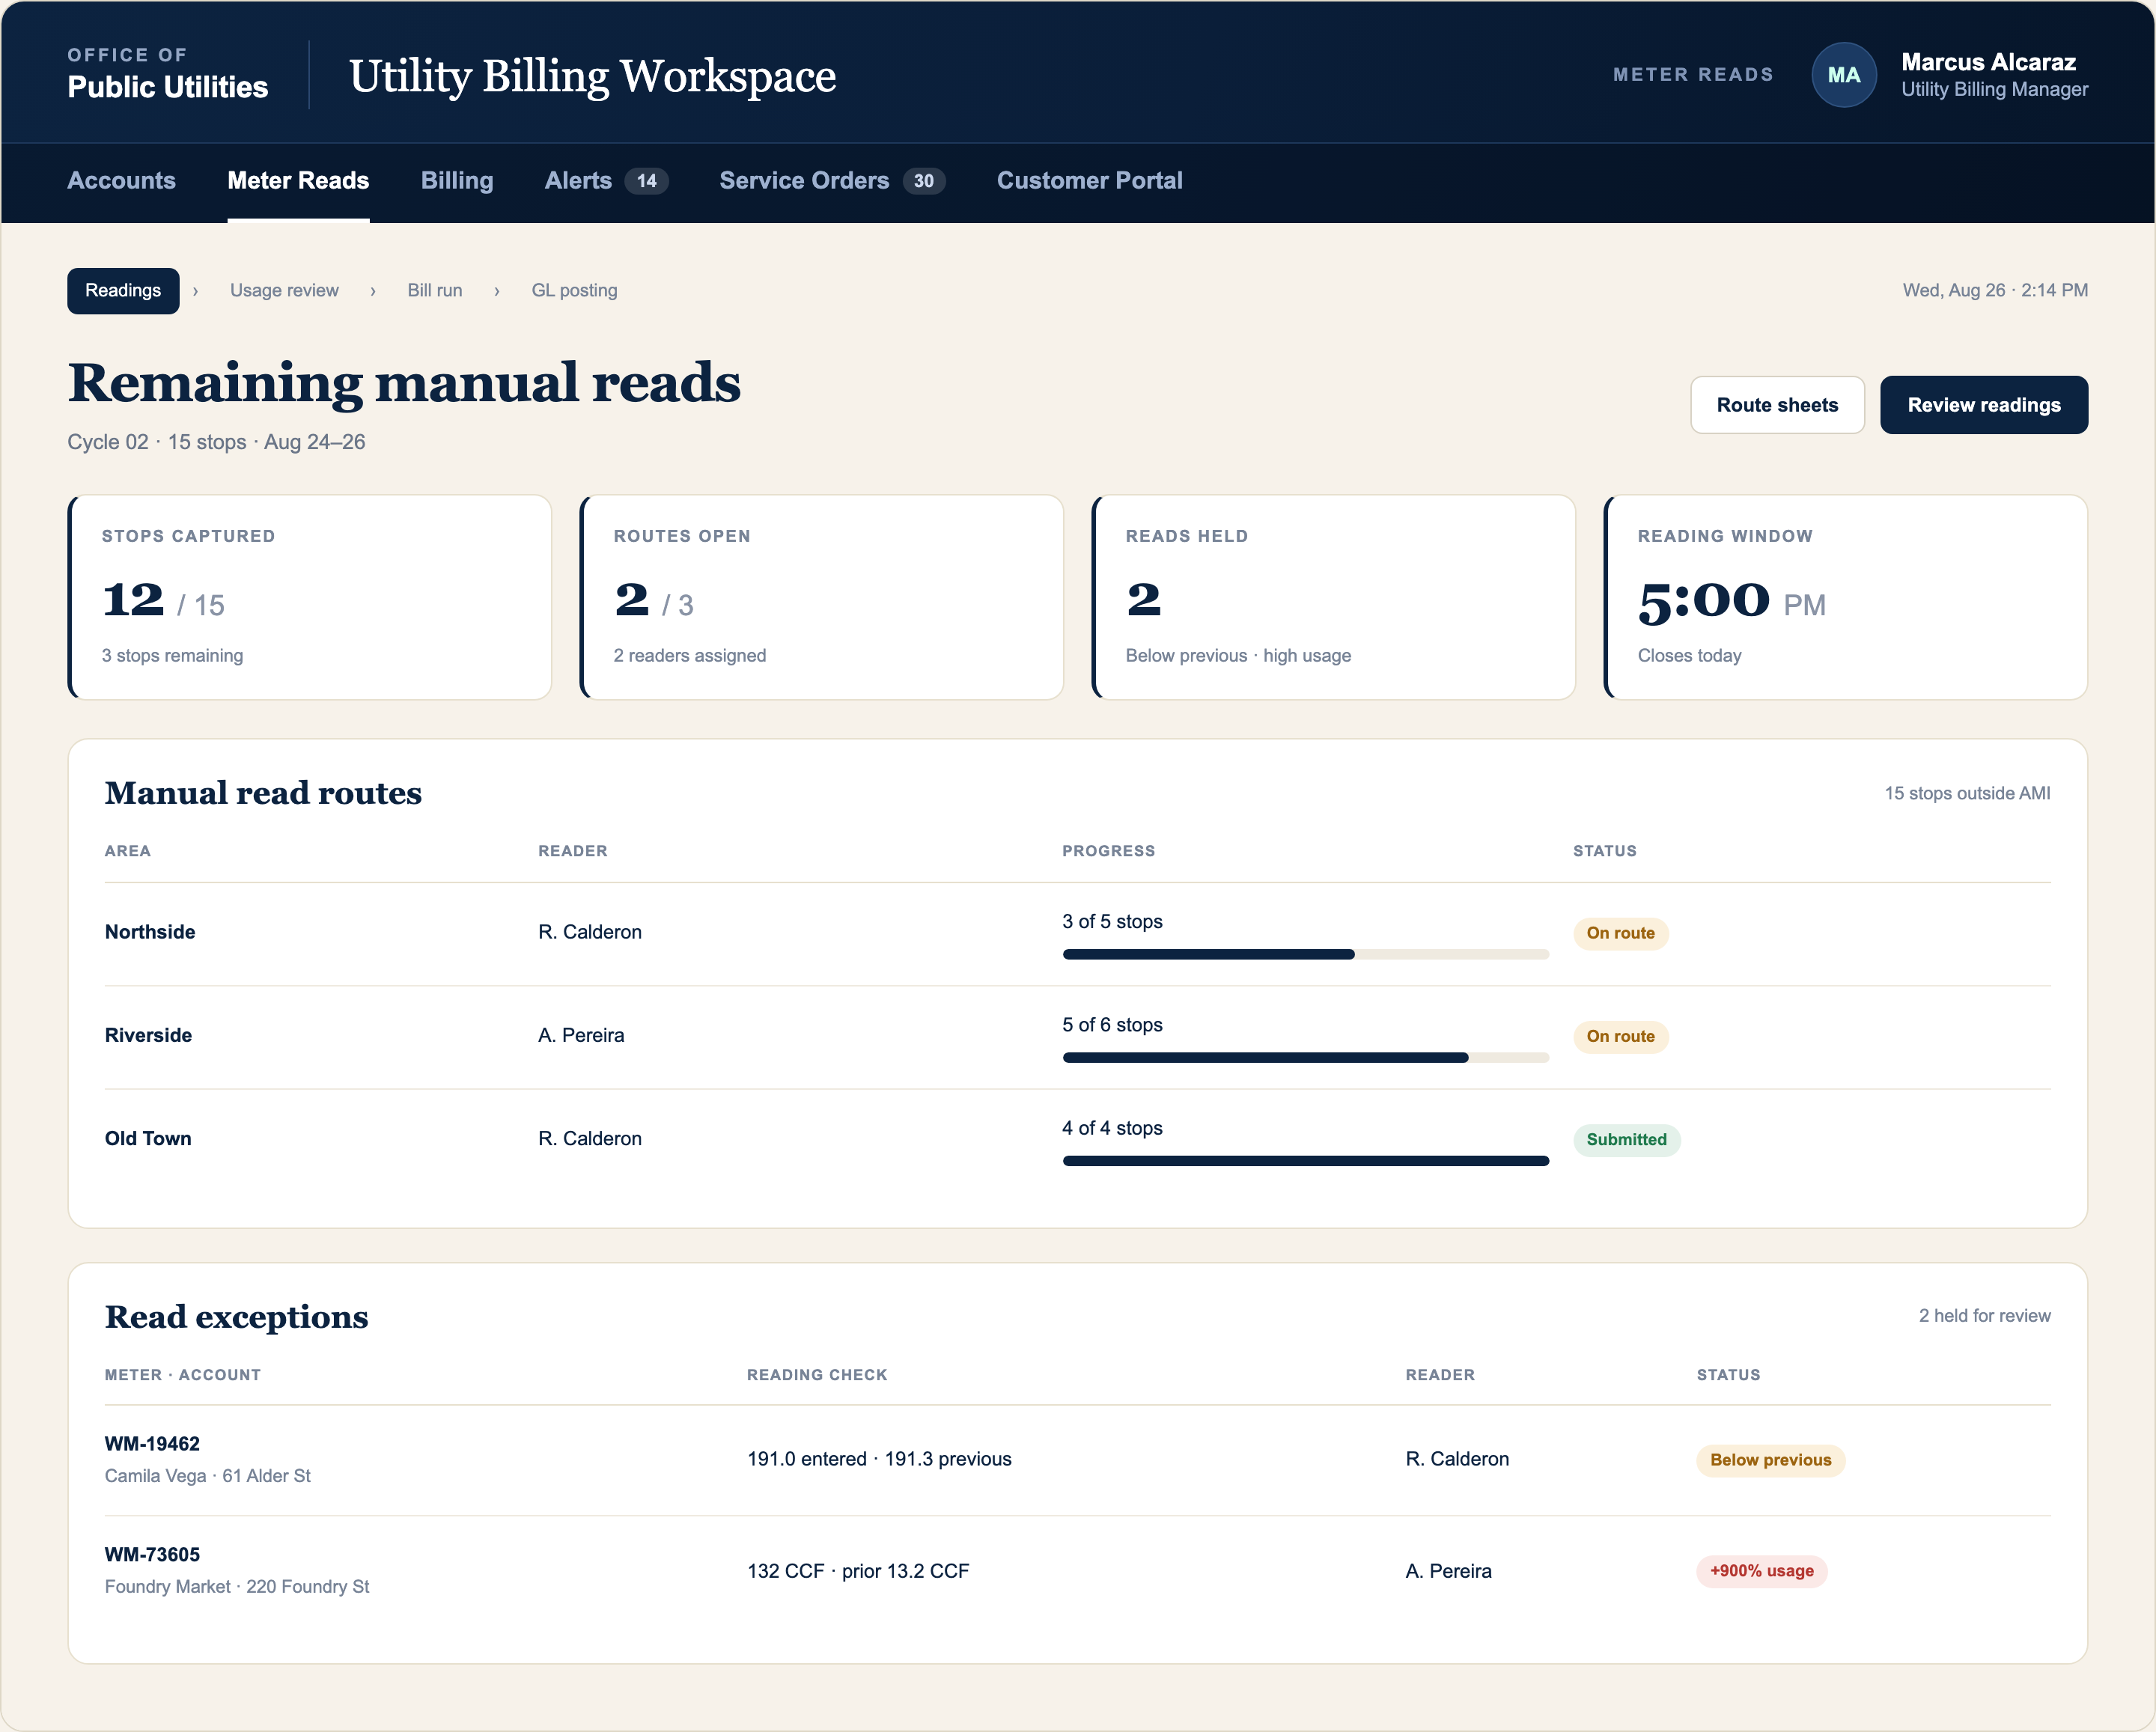Open the Routes Open card
The image size is (2156, 1732).
pos(822,597)
